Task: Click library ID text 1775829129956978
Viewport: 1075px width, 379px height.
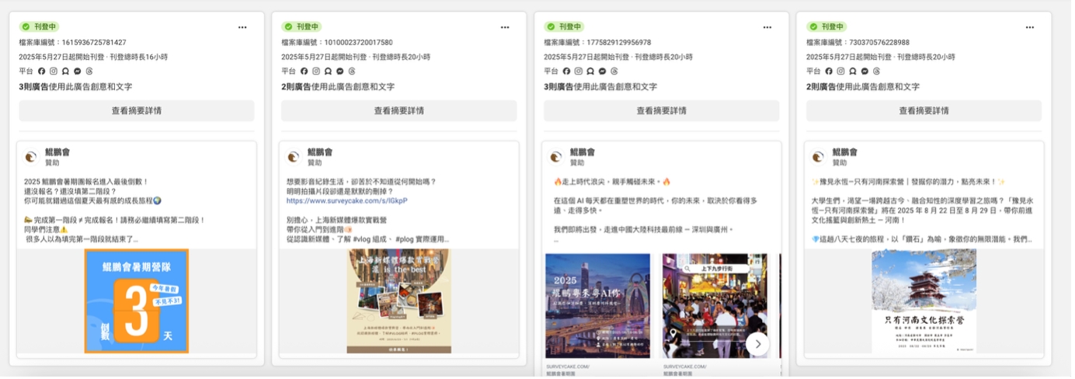Action: 597,43
